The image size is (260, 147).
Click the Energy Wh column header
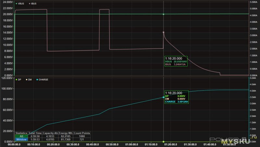[65, 133]
